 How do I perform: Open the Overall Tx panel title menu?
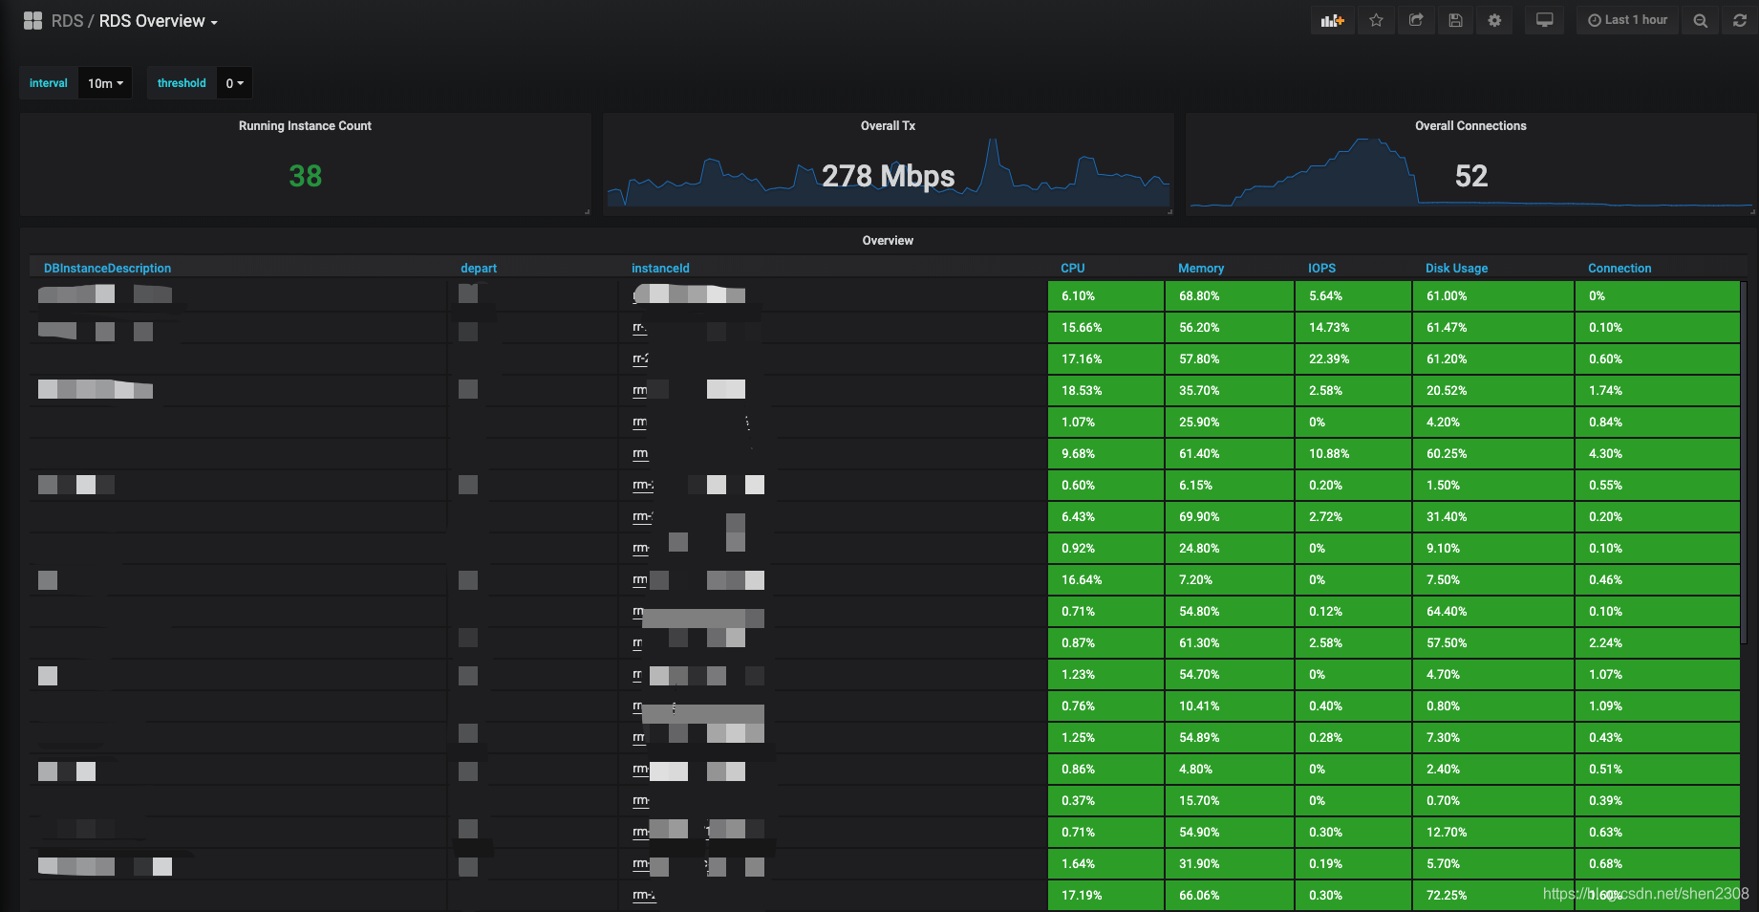coord(888,125)
